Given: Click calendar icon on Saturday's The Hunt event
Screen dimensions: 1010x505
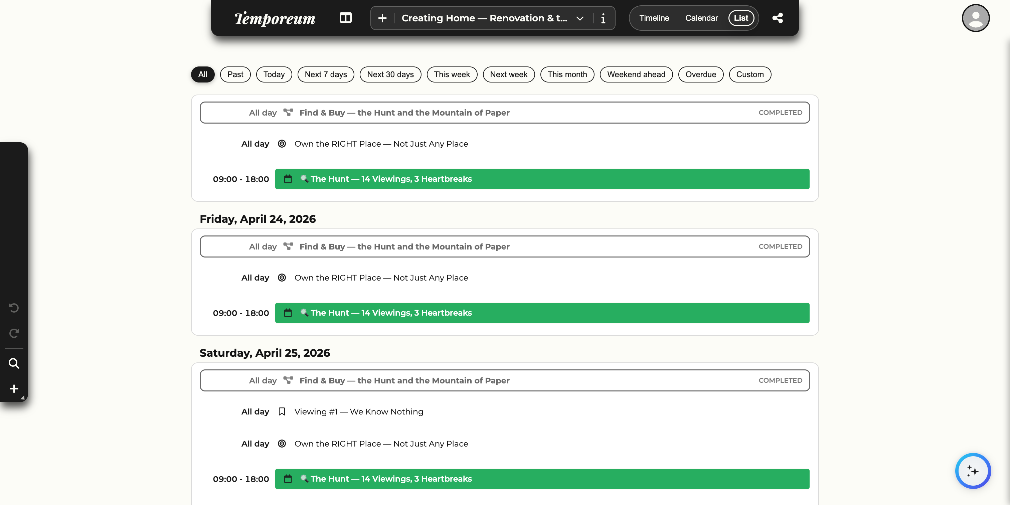Looking at the screenshot, I should tap(288, 479).
